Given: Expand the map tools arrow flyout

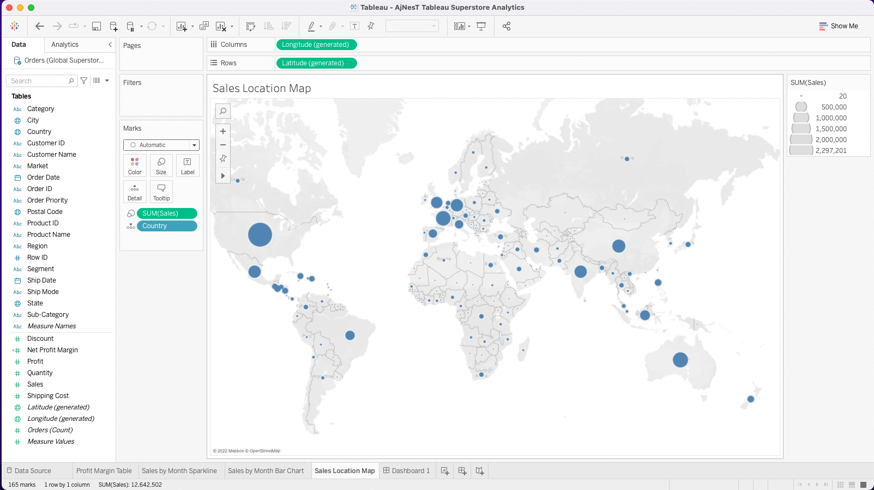Looking at the screenshot, I should tap(223, 176).
